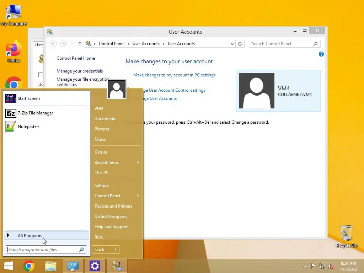Open Run... from Start menu
The width and height of the screenshot is (364, 273).
[x=100, y=237]
